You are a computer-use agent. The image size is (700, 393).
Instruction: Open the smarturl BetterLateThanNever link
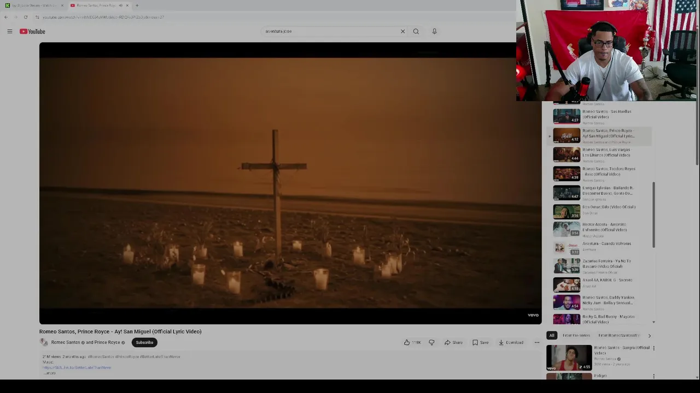click(77, 367)
